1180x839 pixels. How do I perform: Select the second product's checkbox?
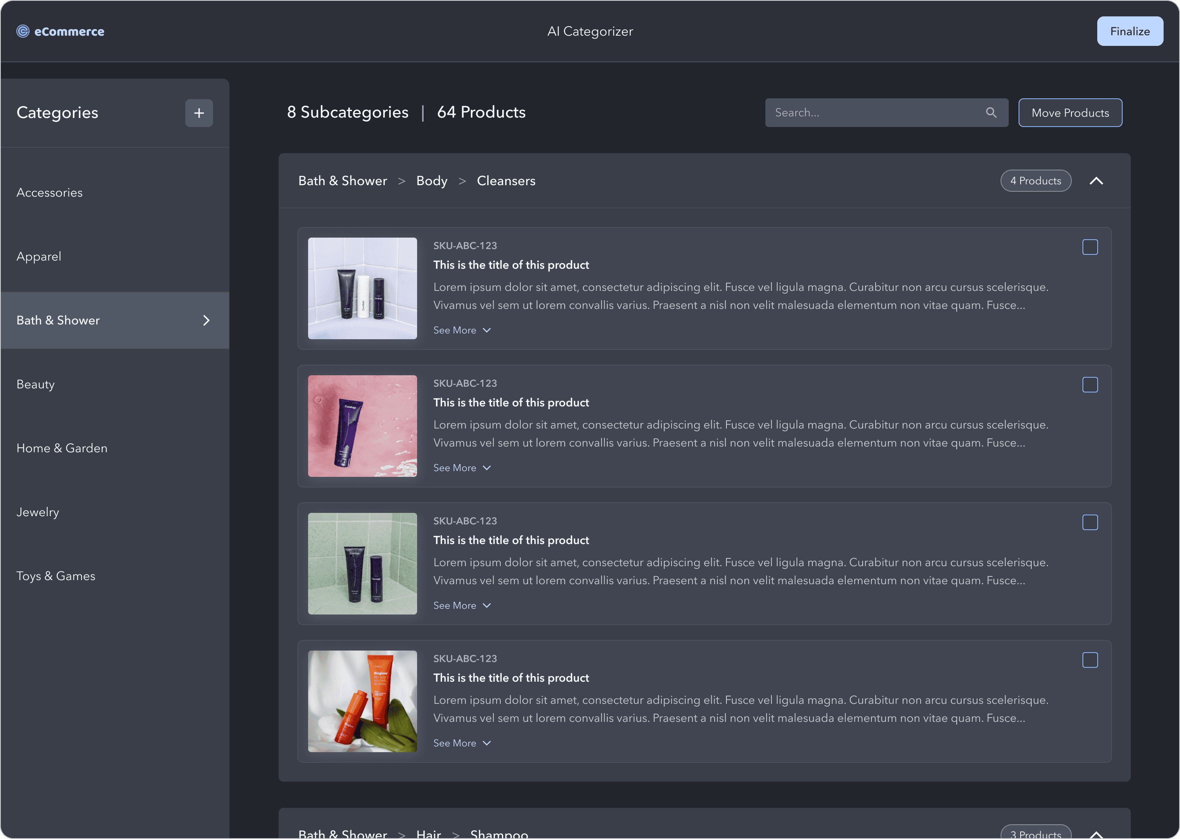point(1089,385)
